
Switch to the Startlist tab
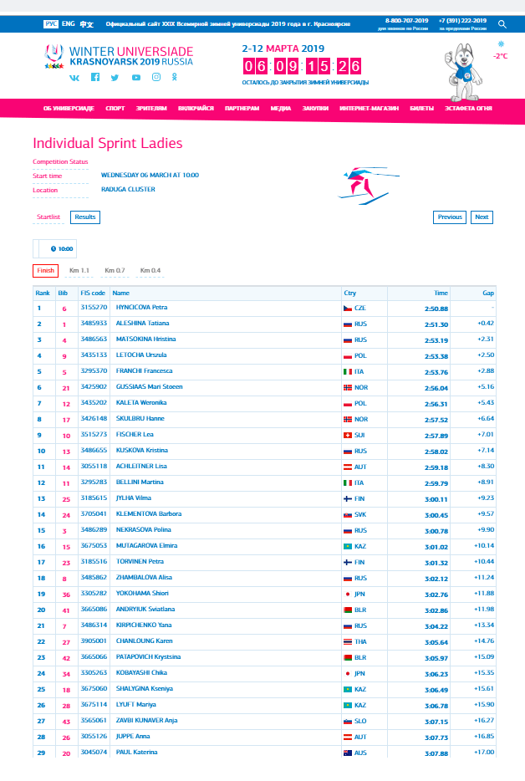point(48,217)
